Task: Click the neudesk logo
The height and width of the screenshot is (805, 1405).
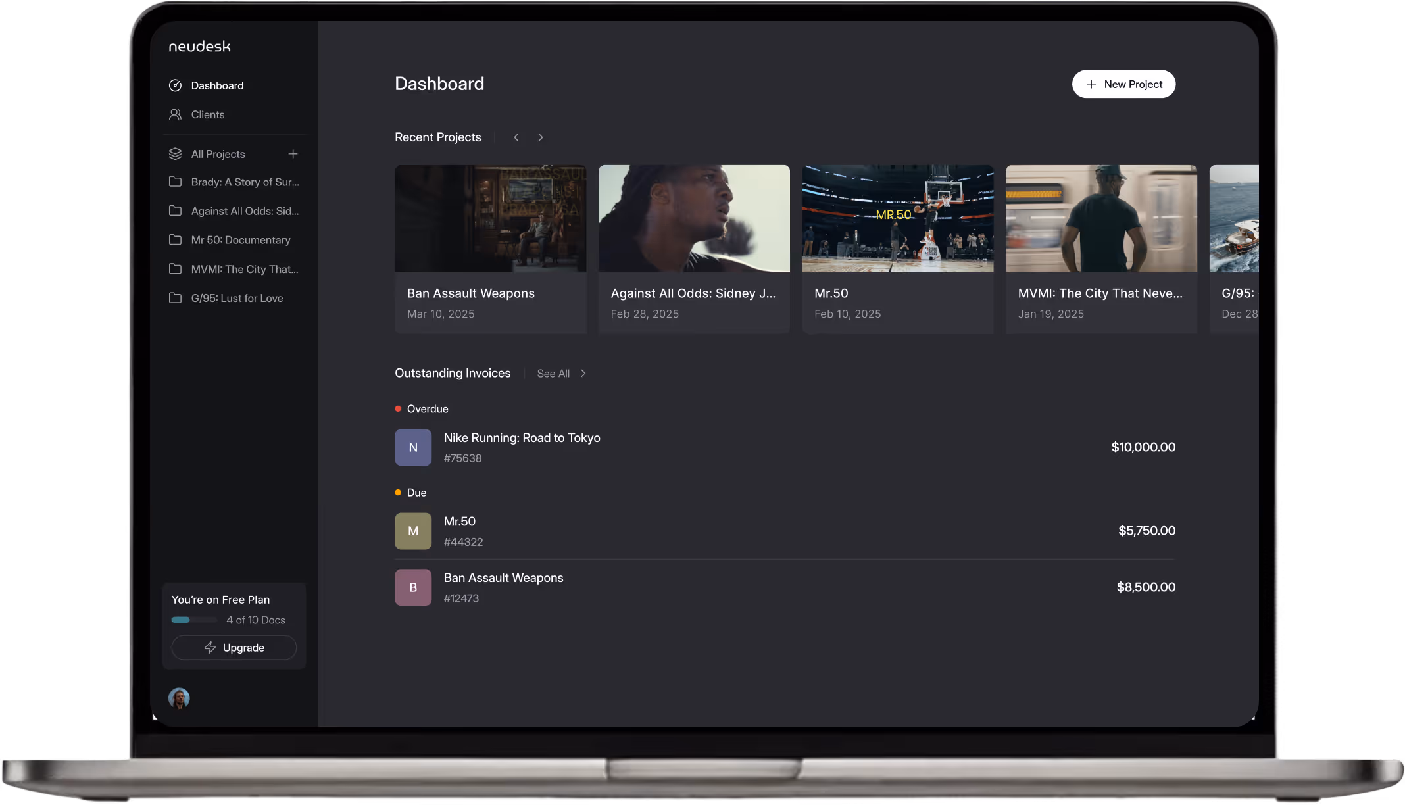Action: [x=199, y=47]
